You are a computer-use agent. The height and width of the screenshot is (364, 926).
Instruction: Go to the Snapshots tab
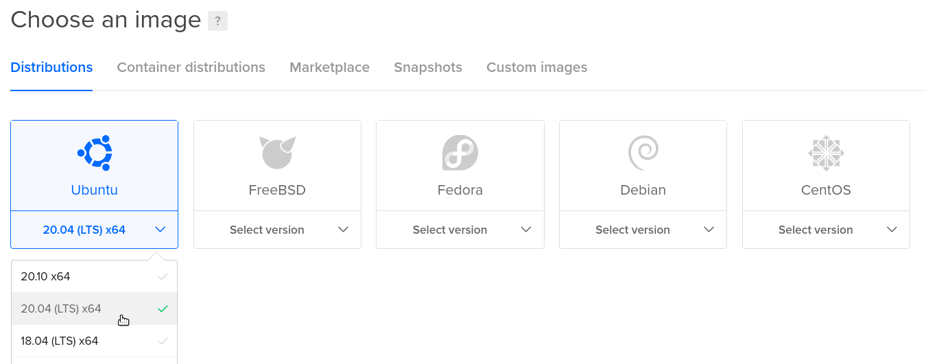click(428, 67)
